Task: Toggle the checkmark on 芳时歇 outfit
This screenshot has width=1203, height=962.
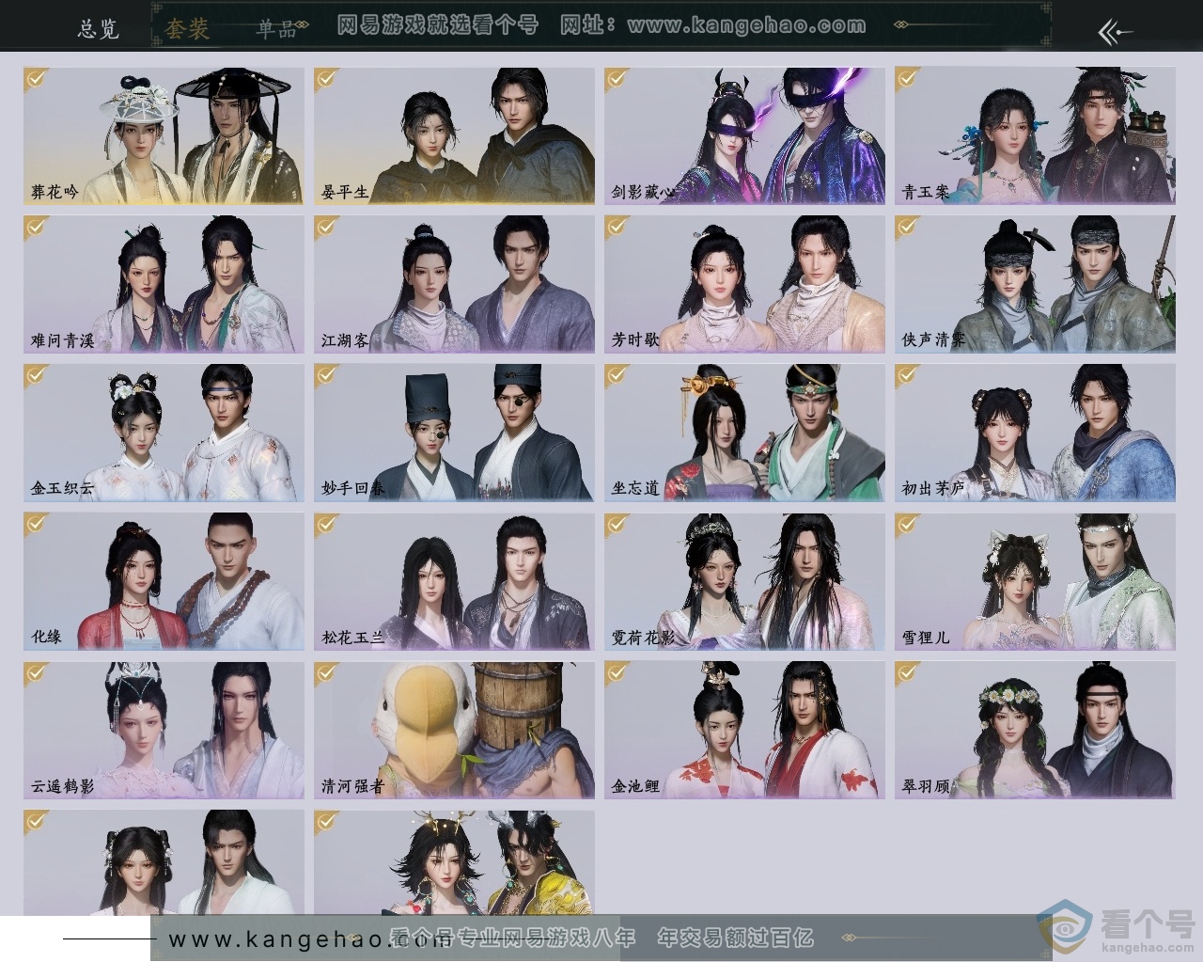Action: (x=617, y=229)
